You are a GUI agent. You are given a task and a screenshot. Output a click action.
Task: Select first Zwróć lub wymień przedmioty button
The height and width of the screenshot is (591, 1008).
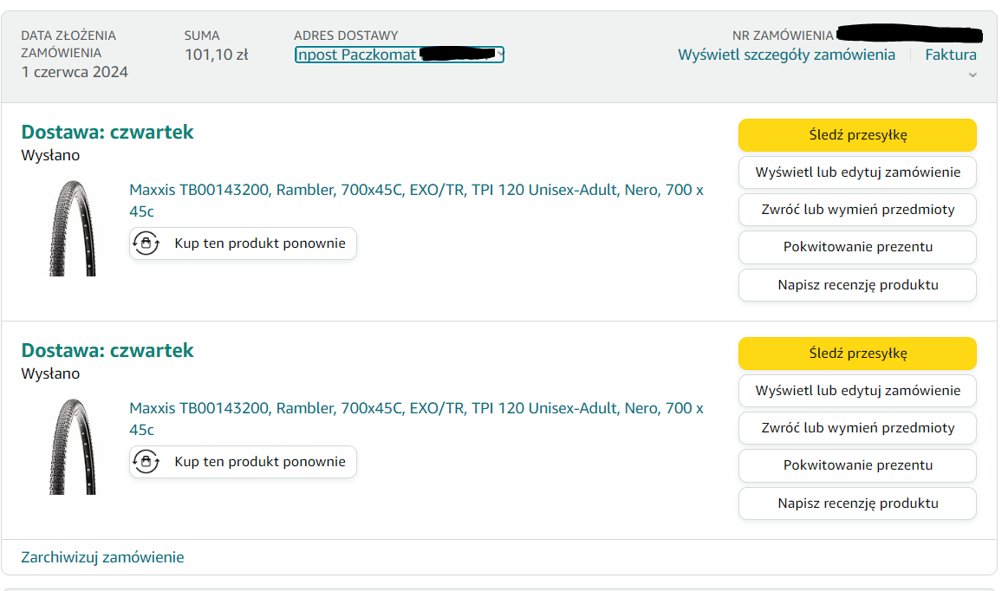tap(857, 210)
